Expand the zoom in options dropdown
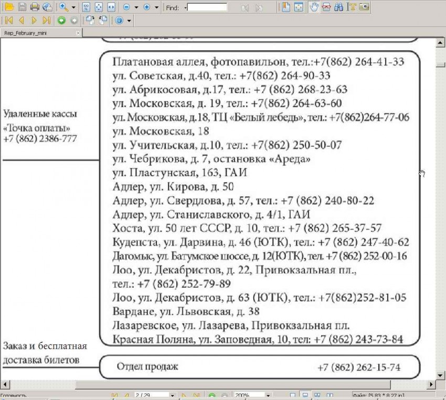446x400 pixels. coord(156,8)
